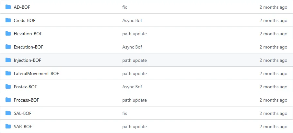Open the Creds-BOF directory name
293x133 pixels.
(x=24, y=20)
